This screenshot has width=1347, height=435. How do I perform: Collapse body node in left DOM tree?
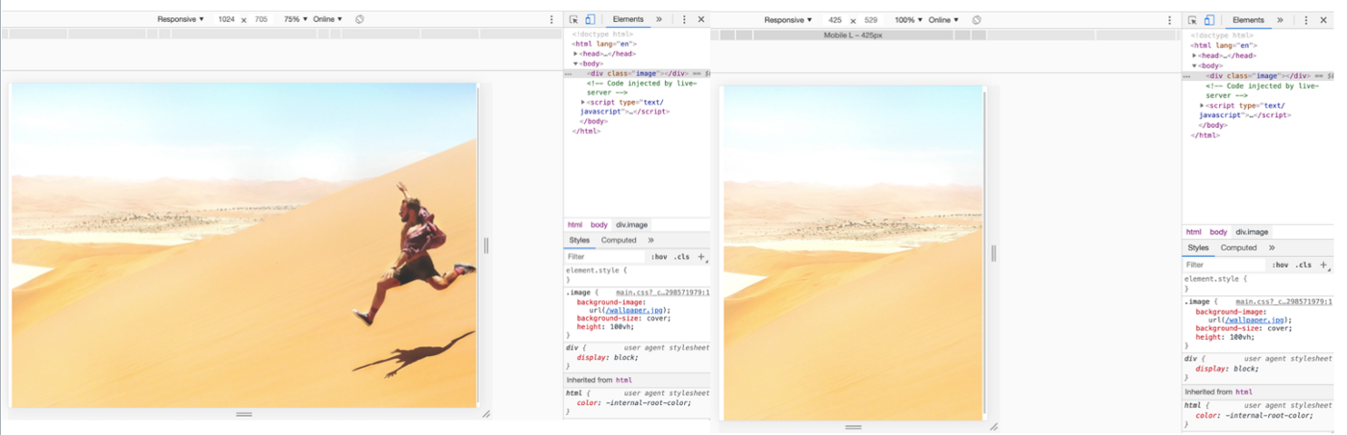point(576,64)
